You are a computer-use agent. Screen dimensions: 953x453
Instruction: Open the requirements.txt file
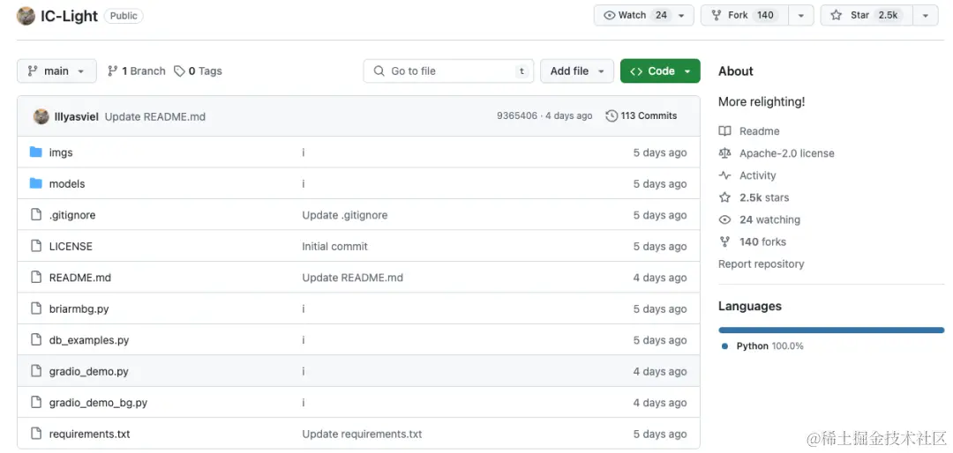pos(89,434)
